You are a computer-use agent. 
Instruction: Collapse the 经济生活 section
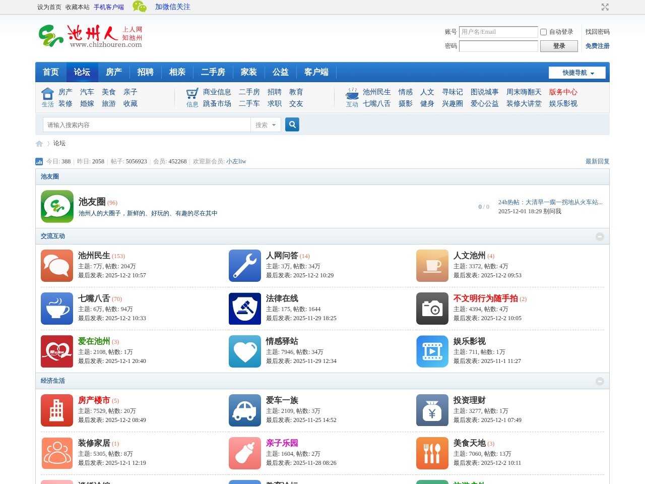pos(600,381)
